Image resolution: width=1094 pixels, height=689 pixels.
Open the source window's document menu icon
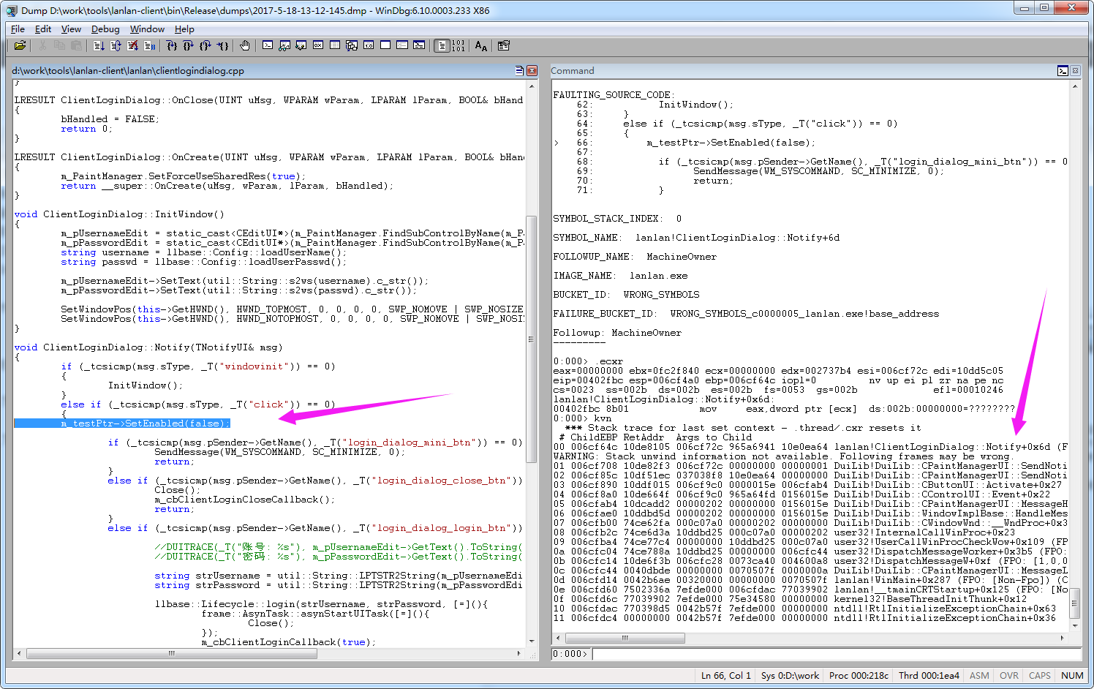tap(519, 71)
